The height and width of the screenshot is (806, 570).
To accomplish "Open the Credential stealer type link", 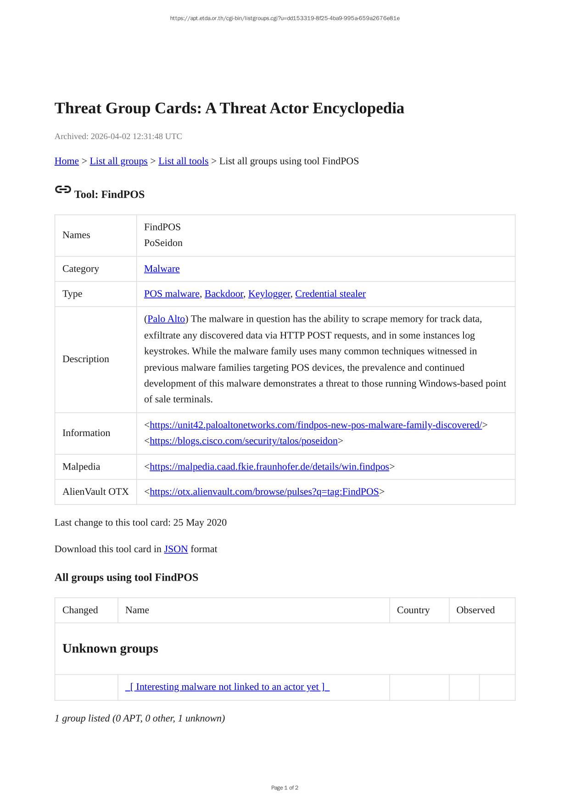I will coord(330,294).
